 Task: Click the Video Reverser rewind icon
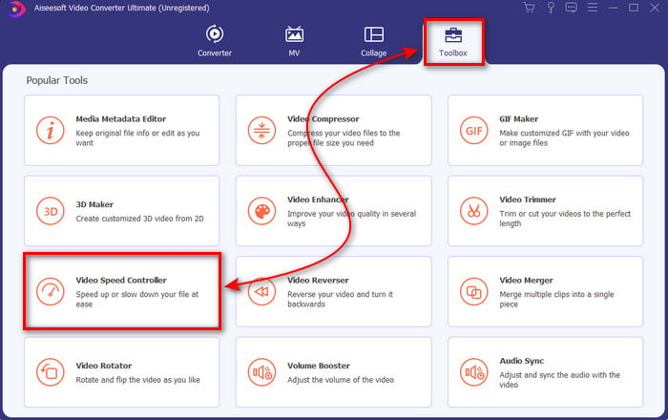[261, 291]
